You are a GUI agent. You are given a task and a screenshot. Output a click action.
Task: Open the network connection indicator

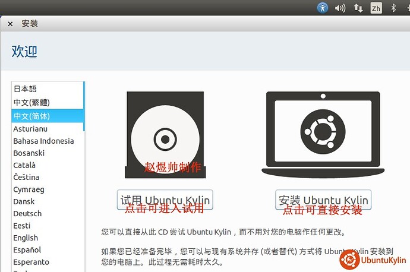click(358, 8)
